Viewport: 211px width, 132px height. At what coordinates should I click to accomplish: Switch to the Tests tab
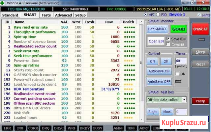coord(46,15)
